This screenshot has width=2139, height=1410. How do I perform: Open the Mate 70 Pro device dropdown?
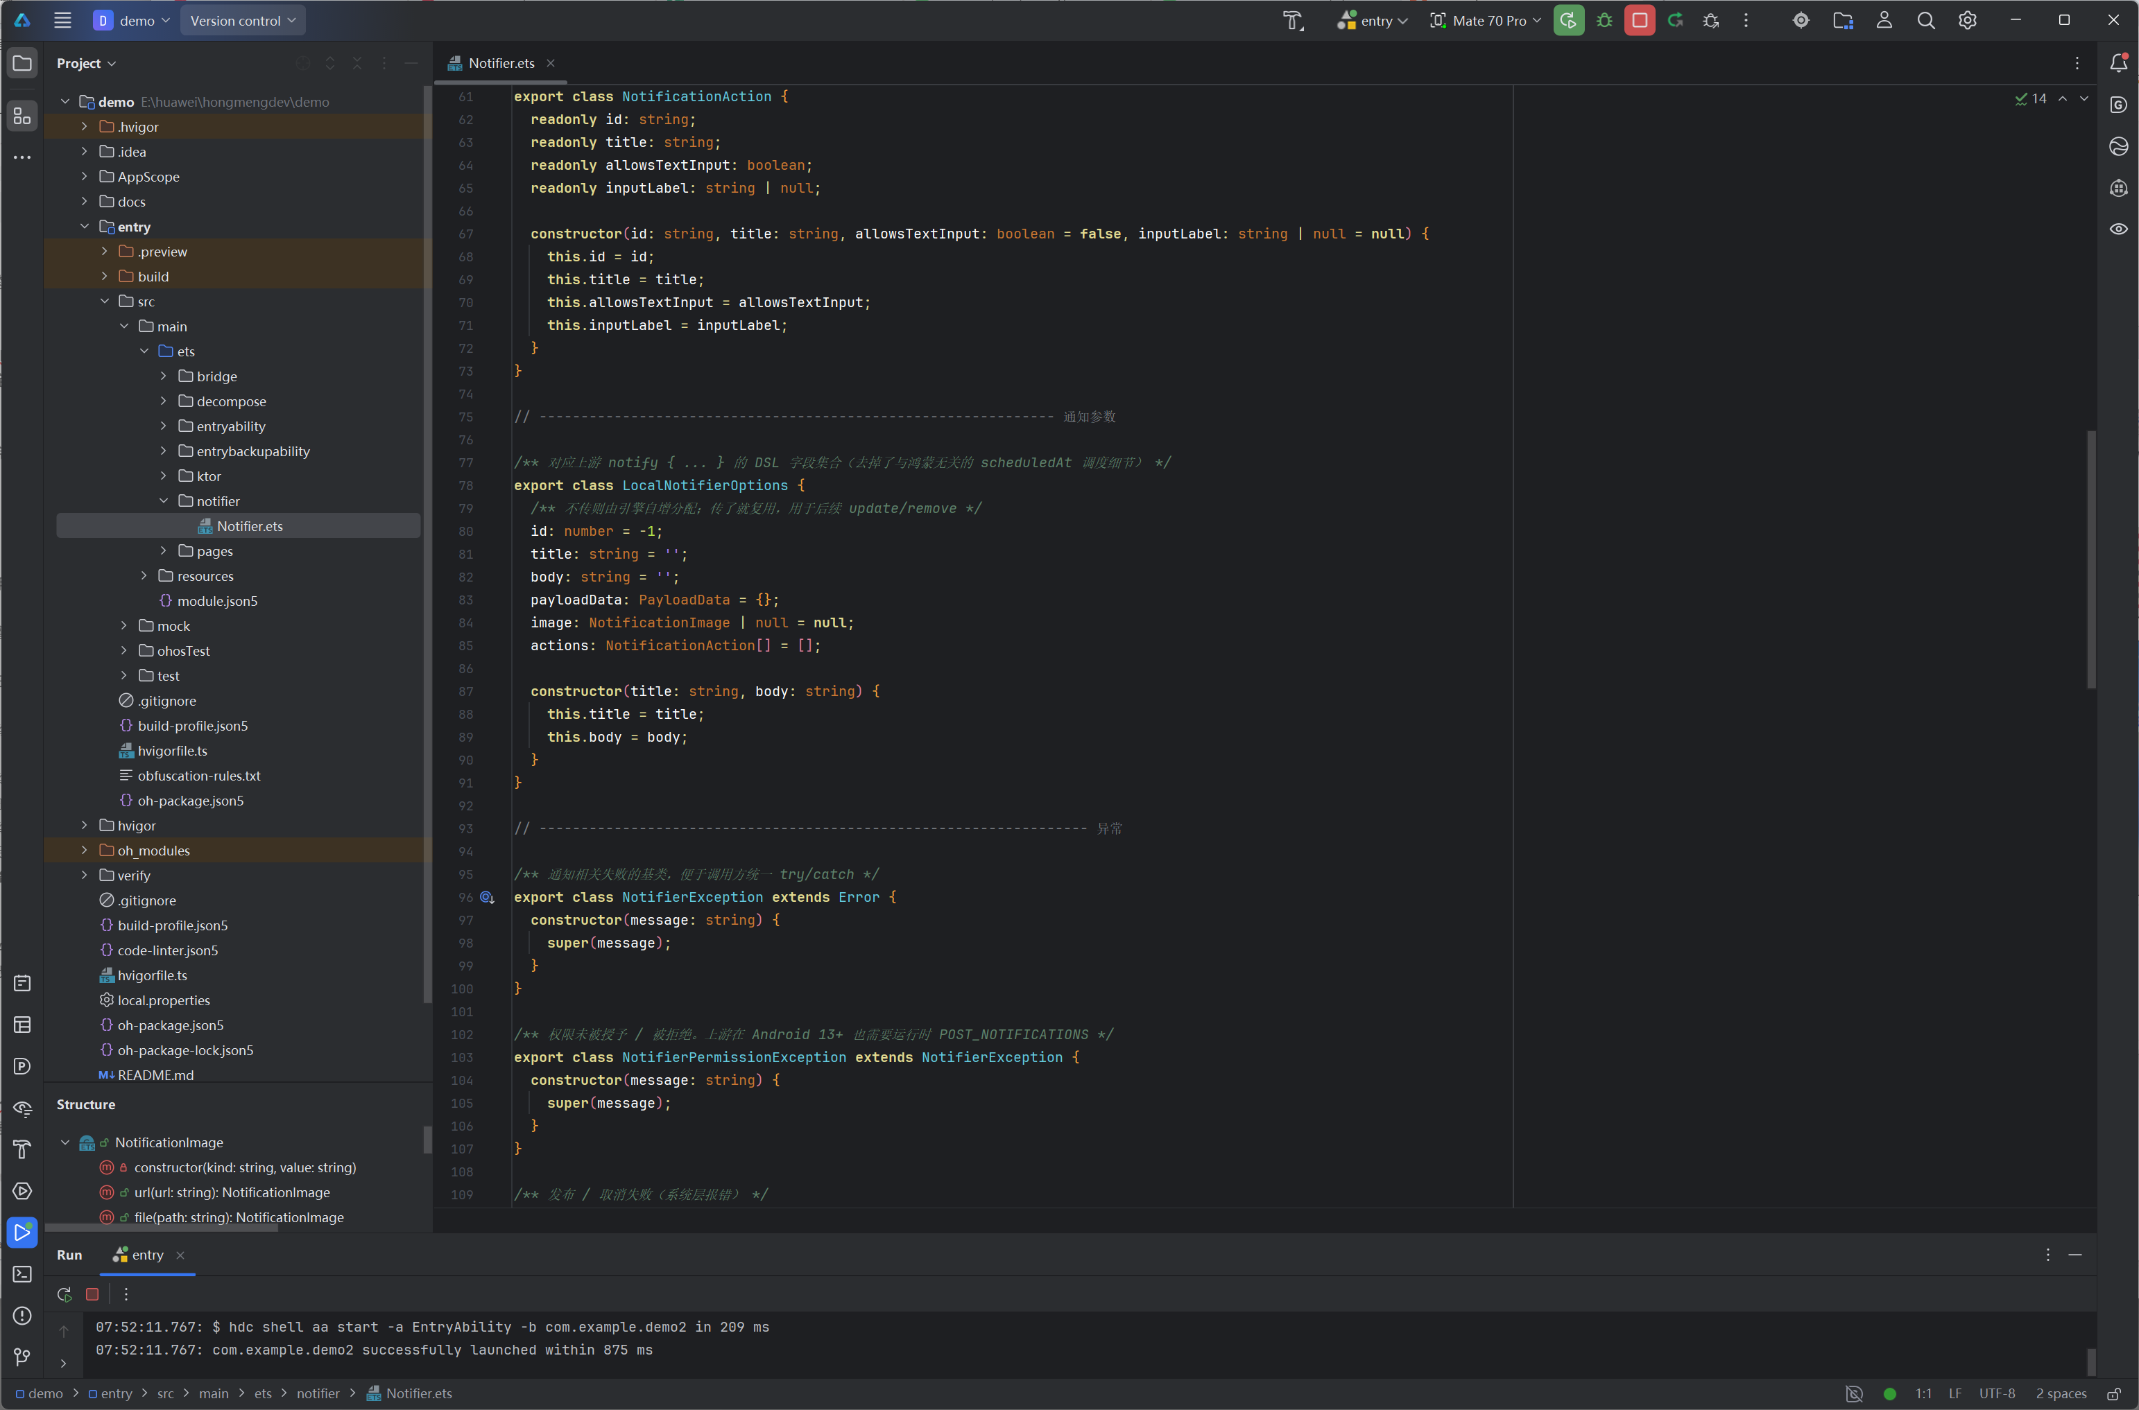coord(1485,21)
